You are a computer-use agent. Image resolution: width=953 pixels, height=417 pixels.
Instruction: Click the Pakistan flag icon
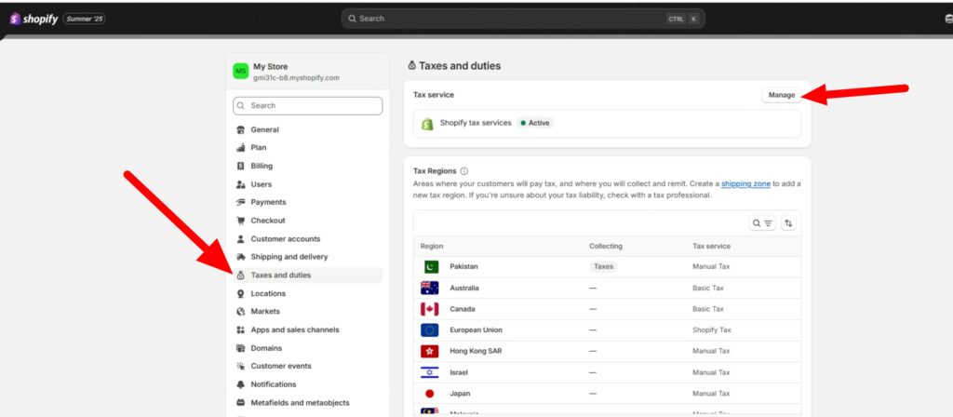[x=430, y=267]
